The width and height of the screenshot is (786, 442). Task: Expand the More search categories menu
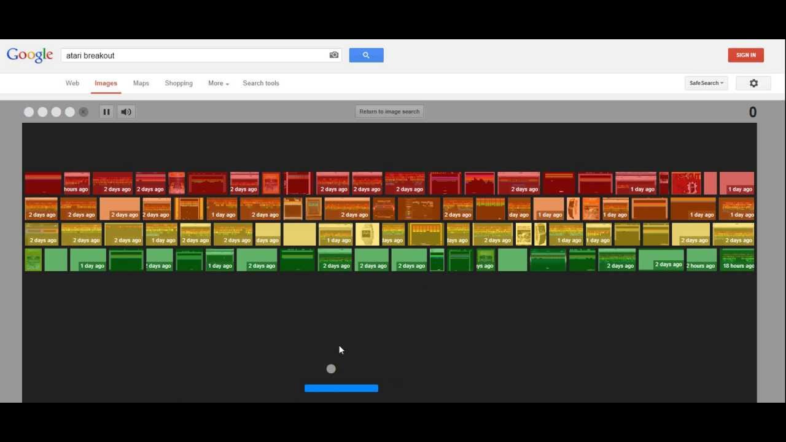(219, 83)
